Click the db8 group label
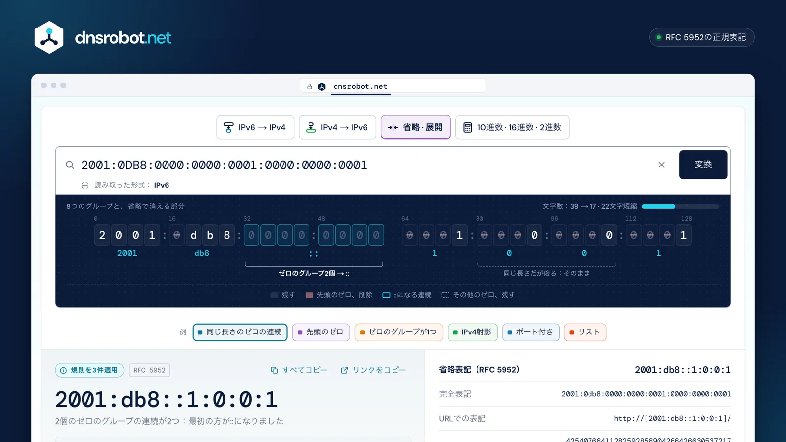786x442 pixels. pos(202,253)
